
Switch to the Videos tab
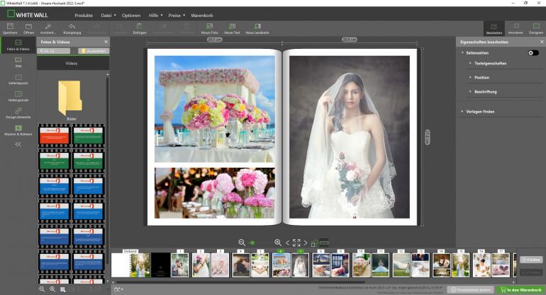pos(73,64)
